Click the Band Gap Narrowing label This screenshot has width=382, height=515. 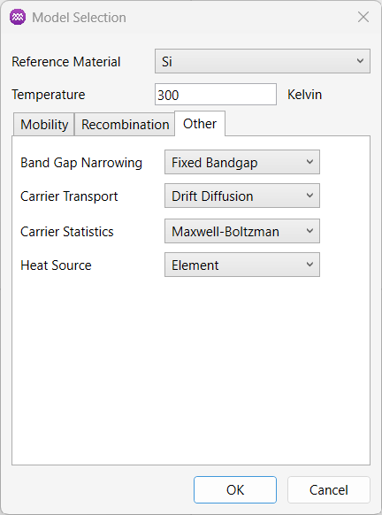coord(81,163)
